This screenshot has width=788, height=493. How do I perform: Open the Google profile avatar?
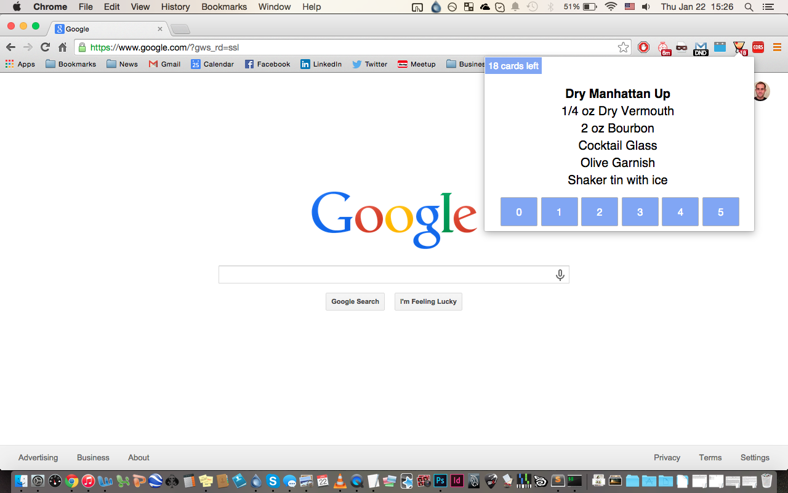[x=761, y=91]
